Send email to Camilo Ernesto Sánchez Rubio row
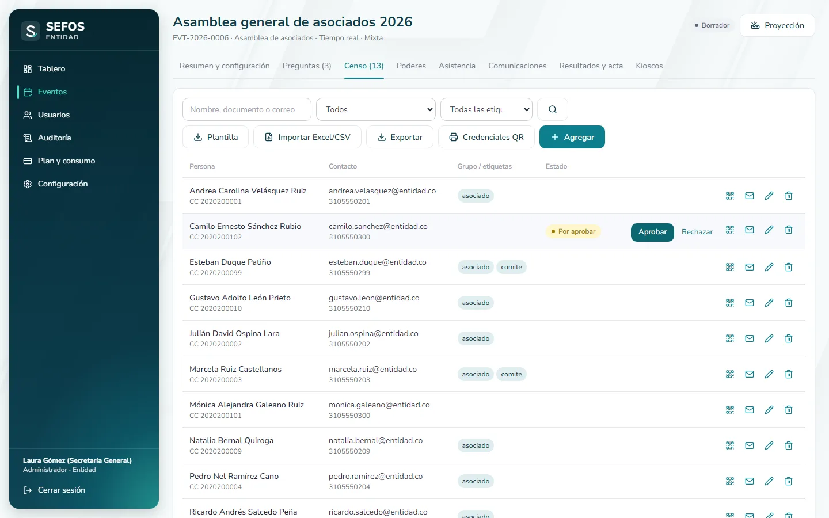Image resolution: width=829 pixels, height=518 pixels. pos(750,230)
